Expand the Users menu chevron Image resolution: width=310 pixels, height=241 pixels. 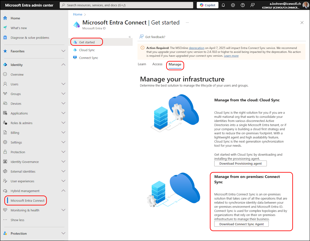[x=63, y=84]
